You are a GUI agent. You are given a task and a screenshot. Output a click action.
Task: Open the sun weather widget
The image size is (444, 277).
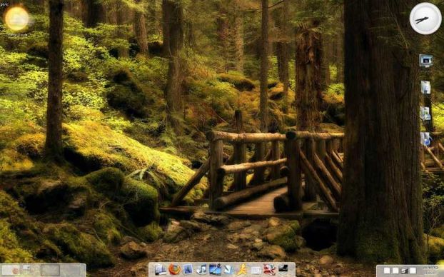tap(16, 19)
